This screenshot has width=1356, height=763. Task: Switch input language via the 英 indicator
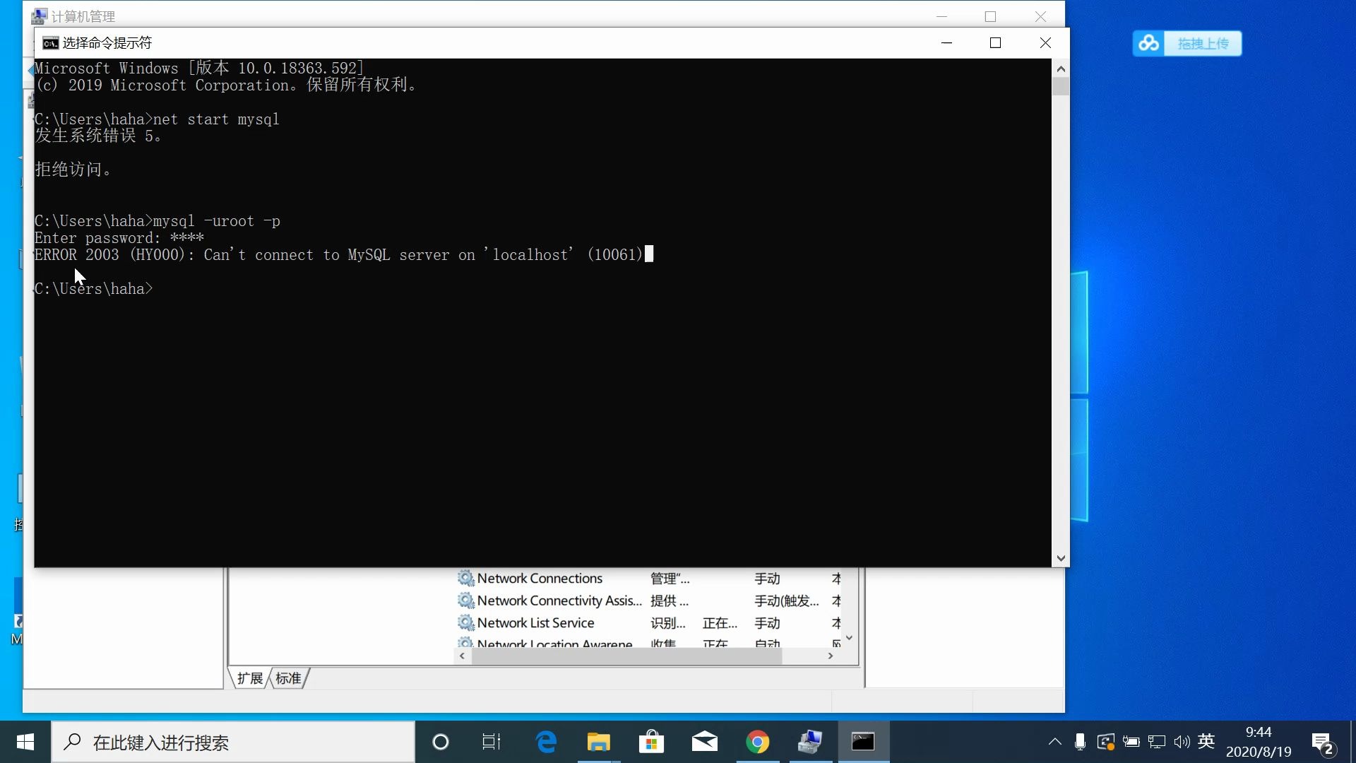click(x=1206, y=741)
